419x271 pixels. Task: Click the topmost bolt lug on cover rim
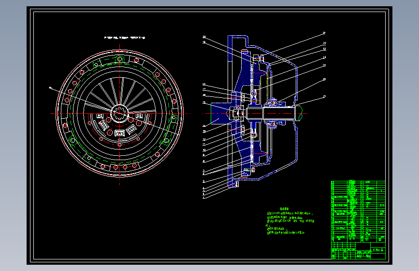coord(120,59)
